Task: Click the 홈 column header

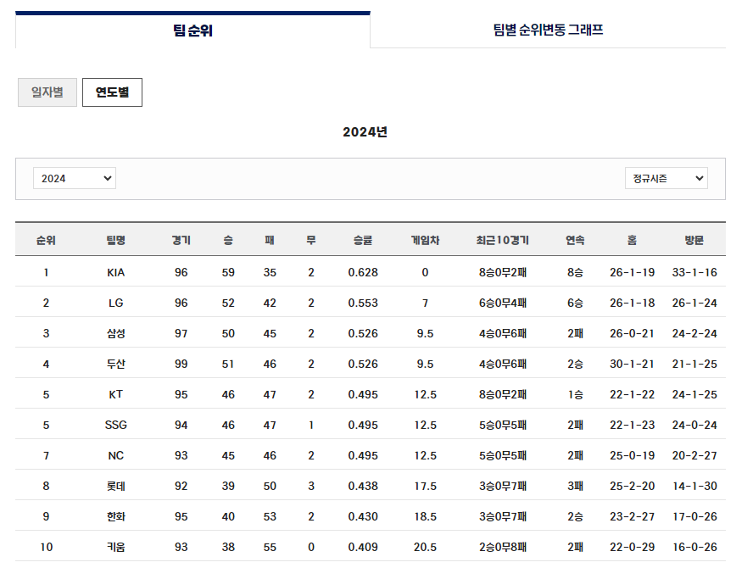Action: coord(632,240)
